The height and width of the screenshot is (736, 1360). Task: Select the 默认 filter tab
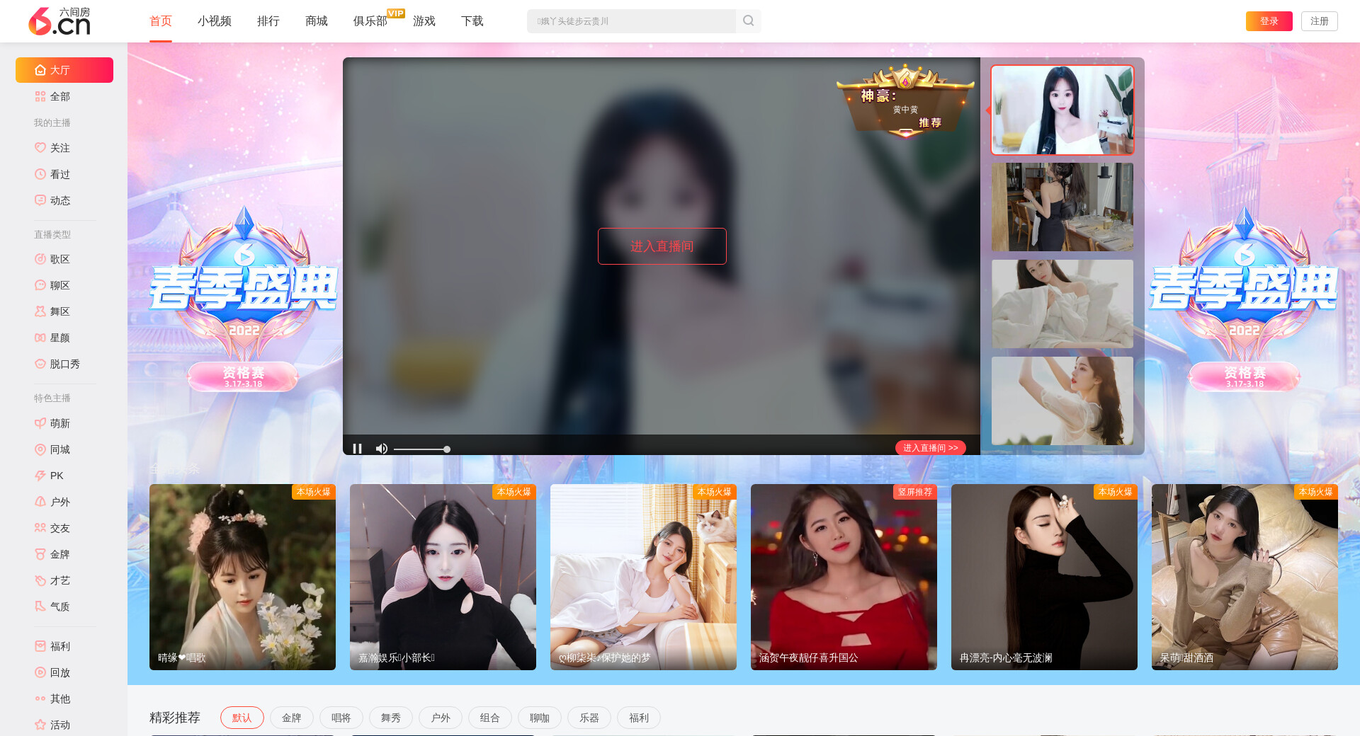point(242,718)
